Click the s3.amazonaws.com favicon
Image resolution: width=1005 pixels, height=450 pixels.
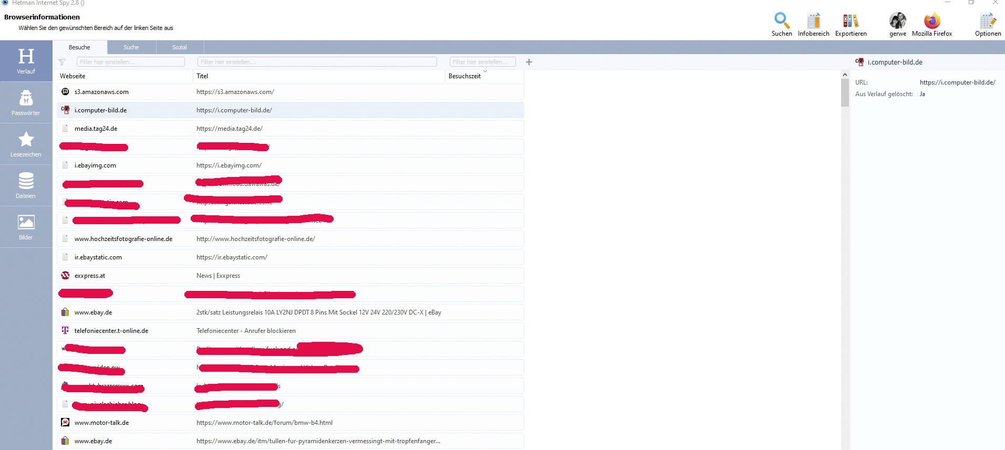click(65, 91)
